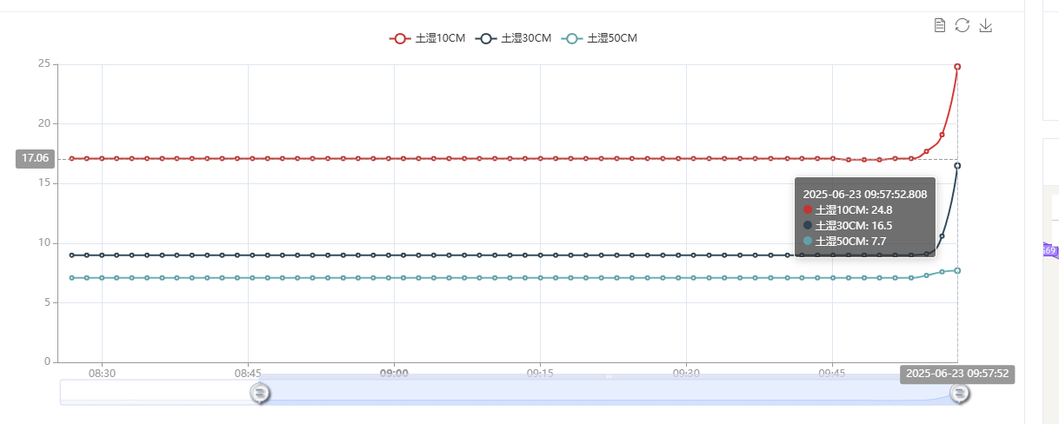
Task: Click the purple badge at right edge
Action: tap(1049, 250)
